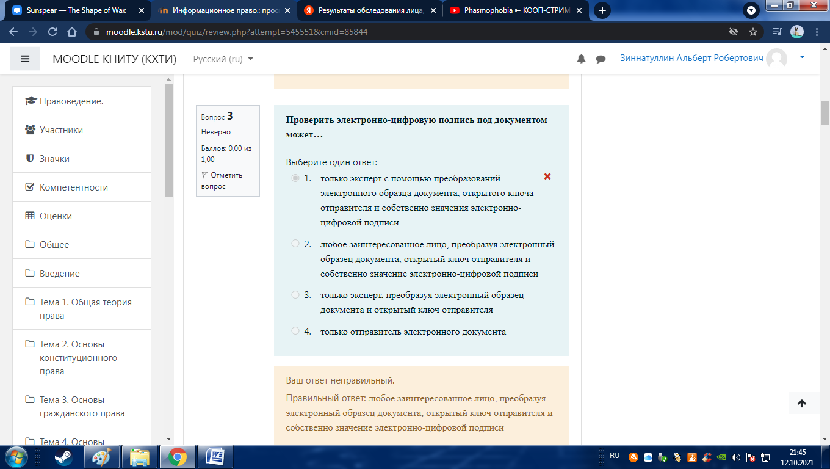Viewport: 830px width, 469px height.
Task: Select answer 4 radio button
Action: 295,331
